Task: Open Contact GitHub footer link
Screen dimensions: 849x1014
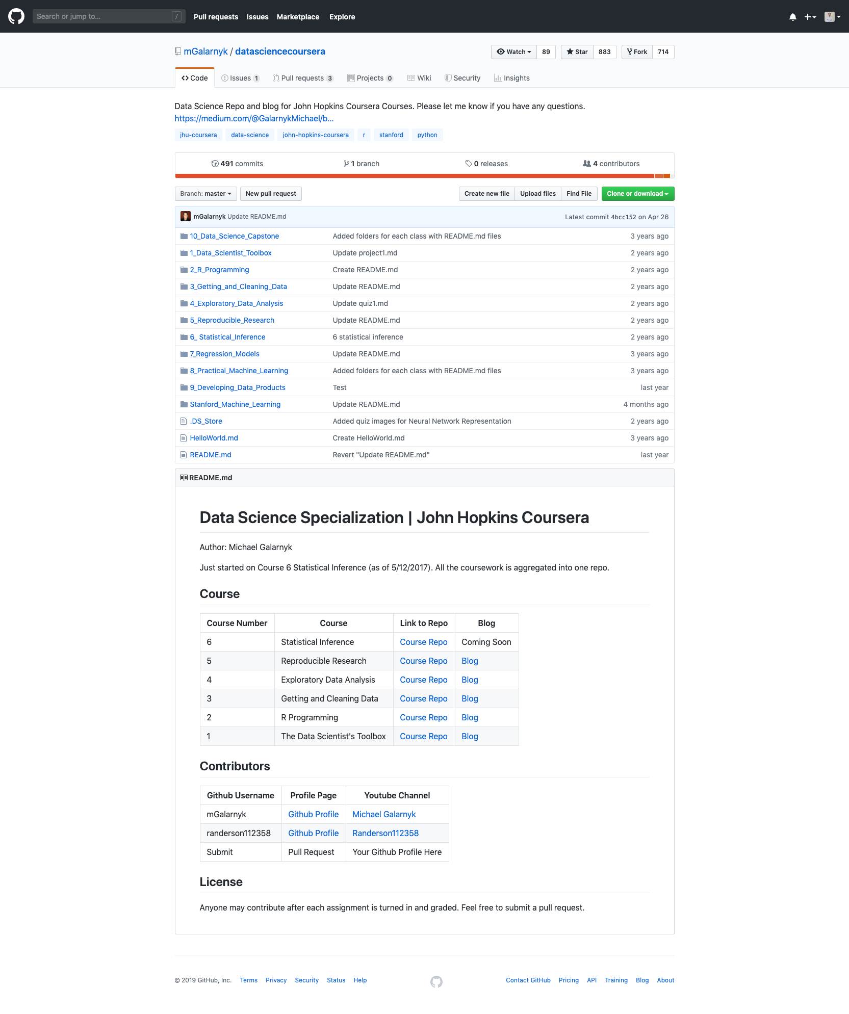Action: pyautogui.click(x=528, y=980)
